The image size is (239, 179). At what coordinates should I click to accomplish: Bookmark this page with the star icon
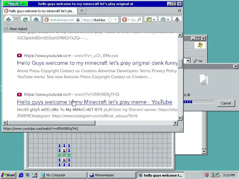pos(109,20)
